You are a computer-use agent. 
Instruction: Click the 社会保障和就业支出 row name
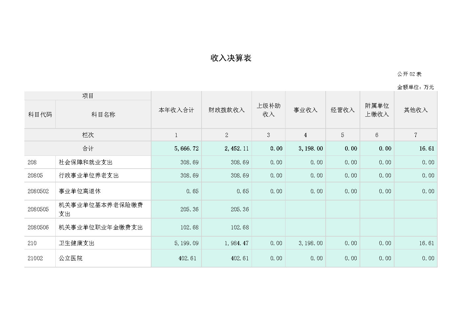click(x=86, y=162)
